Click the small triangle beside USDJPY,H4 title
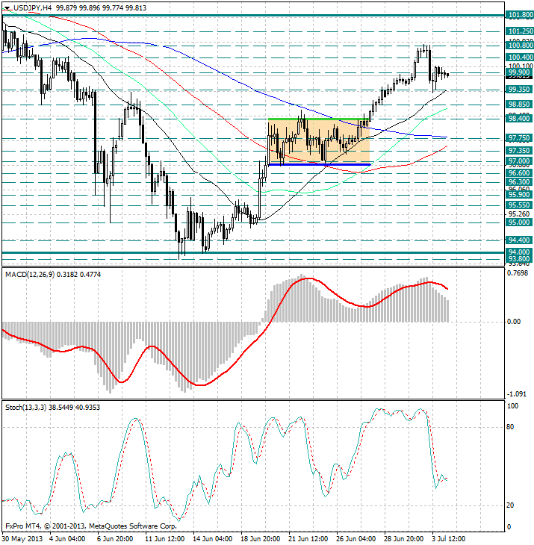This screenshot has height=545, width=534. click(7, 8)
